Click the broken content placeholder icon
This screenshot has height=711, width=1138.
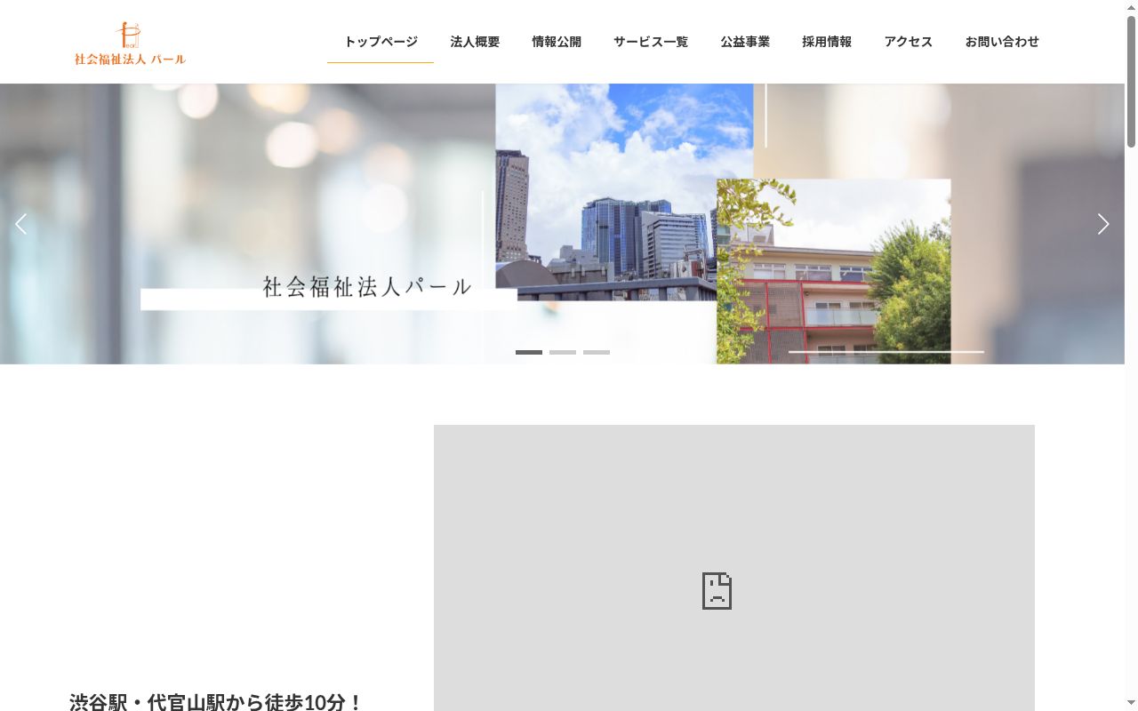(x=717, y=591)
